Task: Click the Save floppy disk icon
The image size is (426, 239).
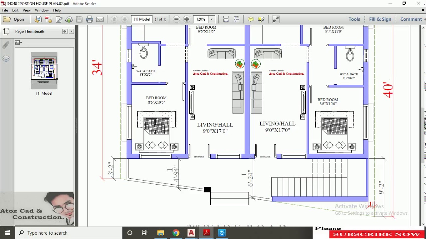Action: 79,19
